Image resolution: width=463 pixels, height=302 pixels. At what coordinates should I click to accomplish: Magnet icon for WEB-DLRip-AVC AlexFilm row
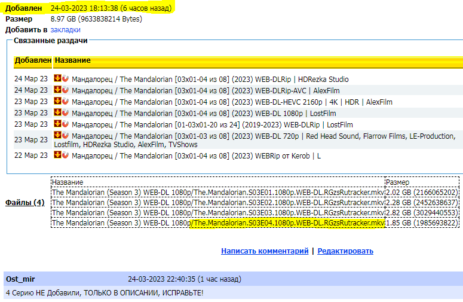point(65,90)
